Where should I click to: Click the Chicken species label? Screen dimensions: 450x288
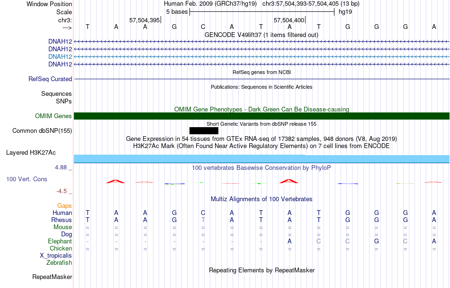coord(61,248)
